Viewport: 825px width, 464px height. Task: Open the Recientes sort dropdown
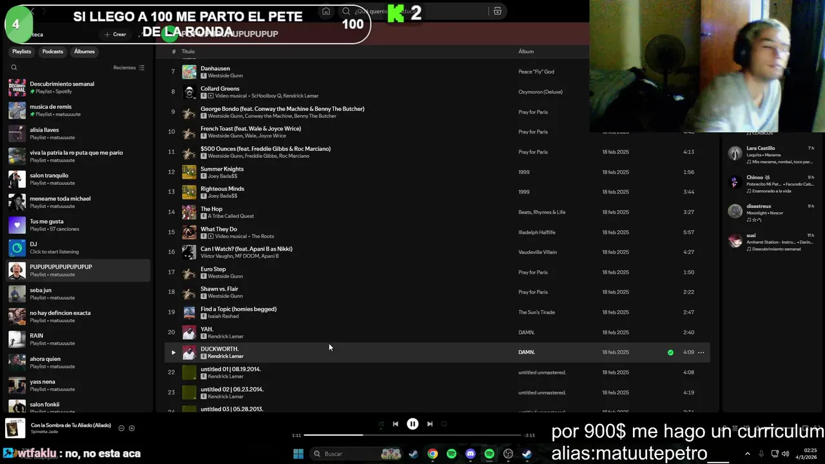(128, 68)
